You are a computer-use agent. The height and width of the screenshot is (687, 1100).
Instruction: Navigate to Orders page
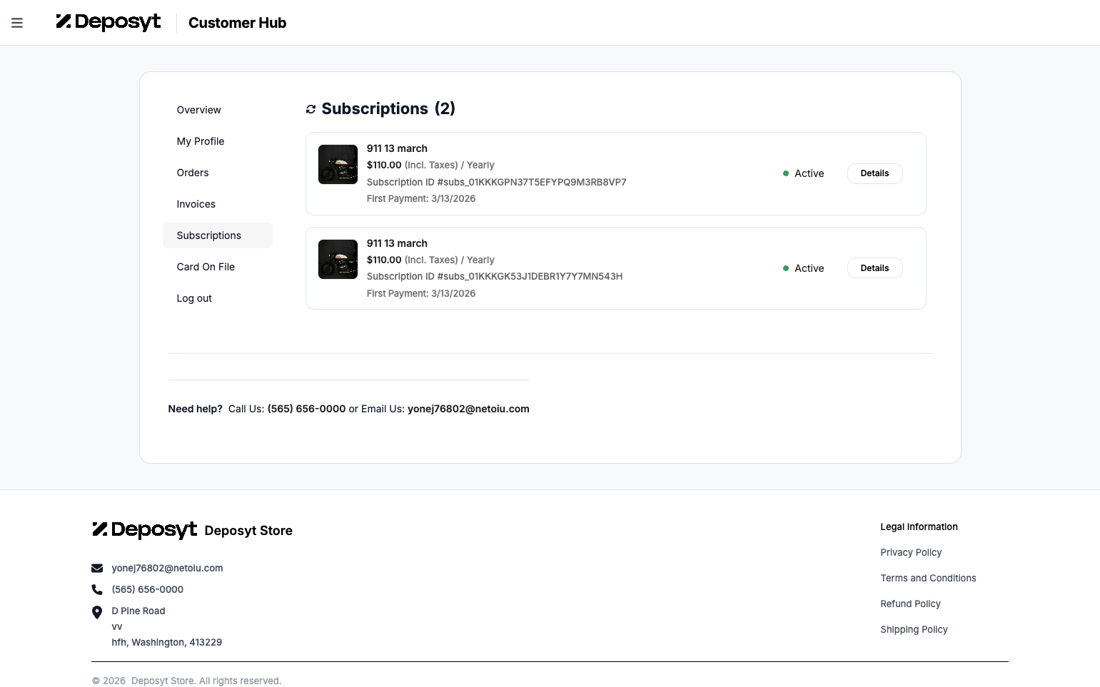click(x=218, y=173)
